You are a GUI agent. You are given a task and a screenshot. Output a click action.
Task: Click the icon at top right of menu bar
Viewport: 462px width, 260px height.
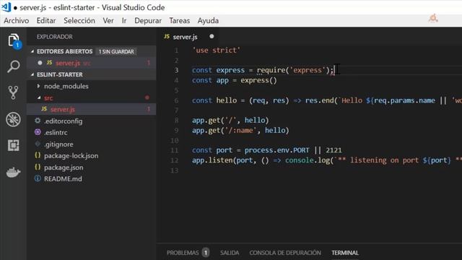pyautogui.click(x=433, y=19)
